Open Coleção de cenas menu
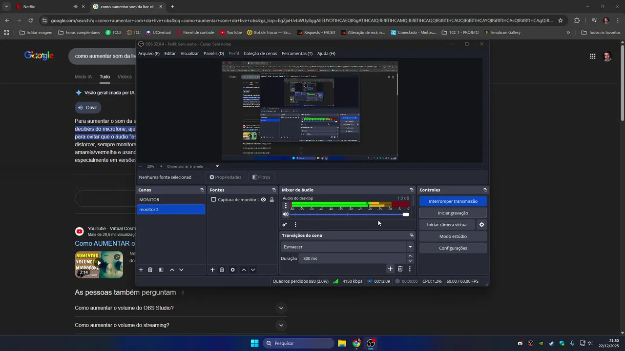625x351 pixels. click(260, 54)
